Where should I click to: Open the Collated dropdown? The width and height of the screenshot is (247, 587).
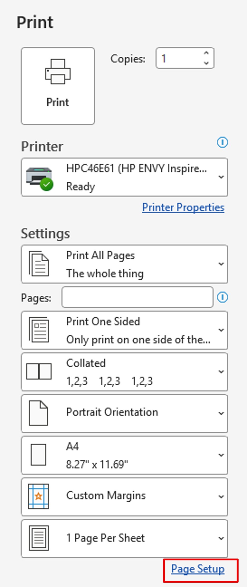click(x=125, y=372)
